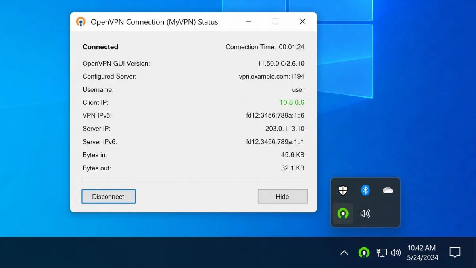Minimize the OpenVPN status window

pyautogui.click(x=249, y=22)
